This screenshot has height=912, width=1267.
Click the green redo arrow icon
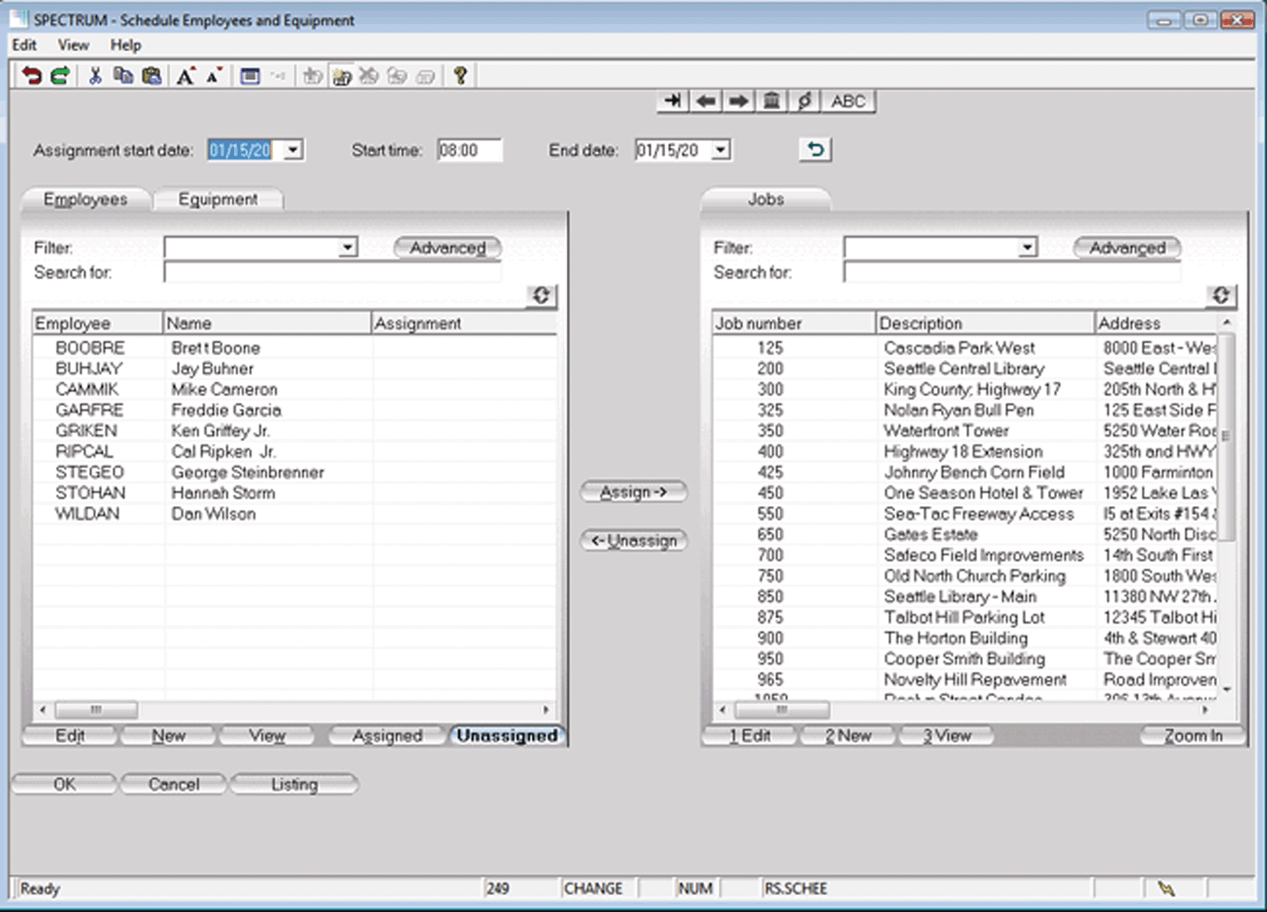(60, 76)
